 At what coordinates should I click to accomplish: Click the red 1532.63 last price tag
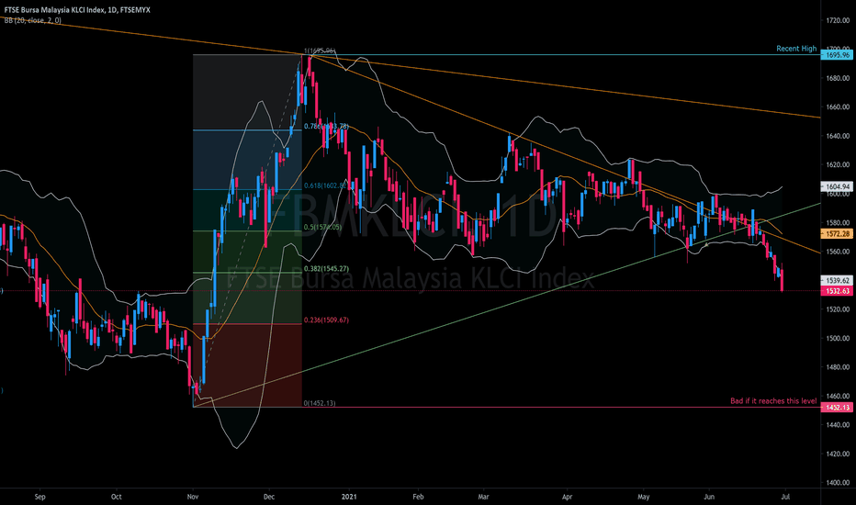(x=838, y=291)
